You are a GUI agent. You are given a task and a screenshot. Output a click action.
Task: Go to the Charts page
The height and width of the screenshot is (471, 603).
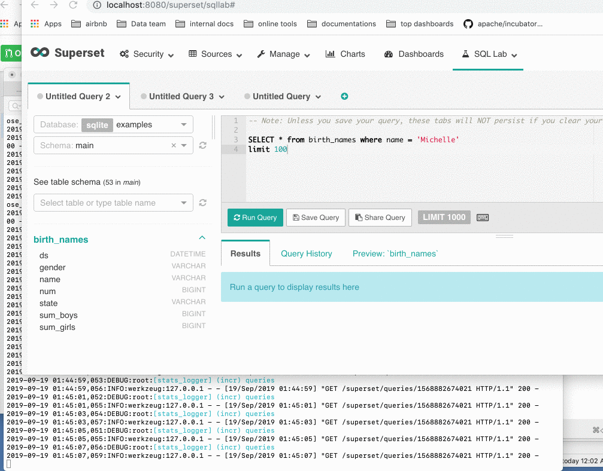(345, 54)
